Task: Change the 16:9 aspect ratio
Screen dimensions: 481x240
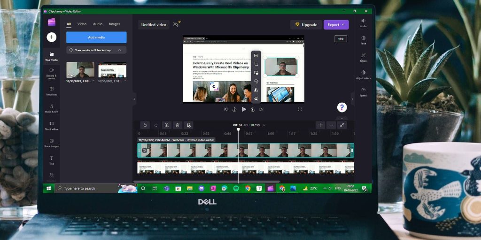Action: (x=341, y=39)
